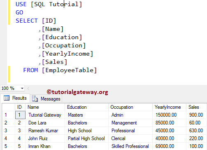Select the Sales column header
The width and height of the screenshot is (207, 150).
click(196, 107)
